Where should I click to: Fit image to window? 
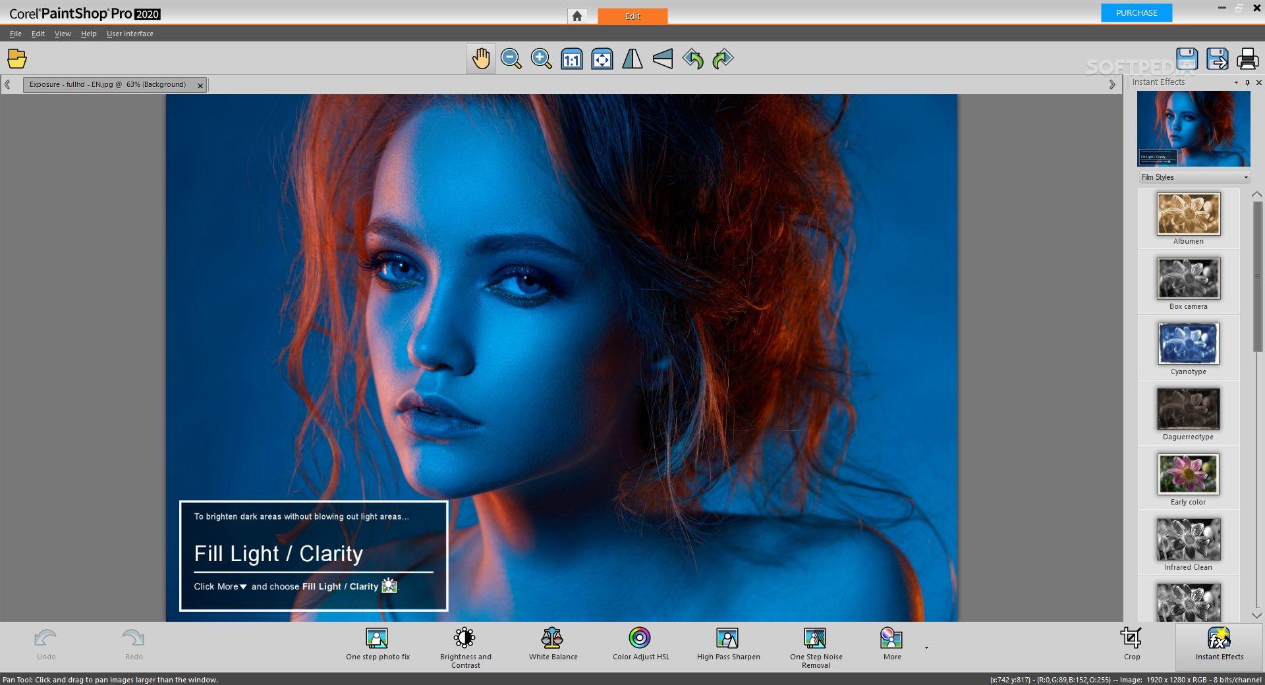[602, 59]
